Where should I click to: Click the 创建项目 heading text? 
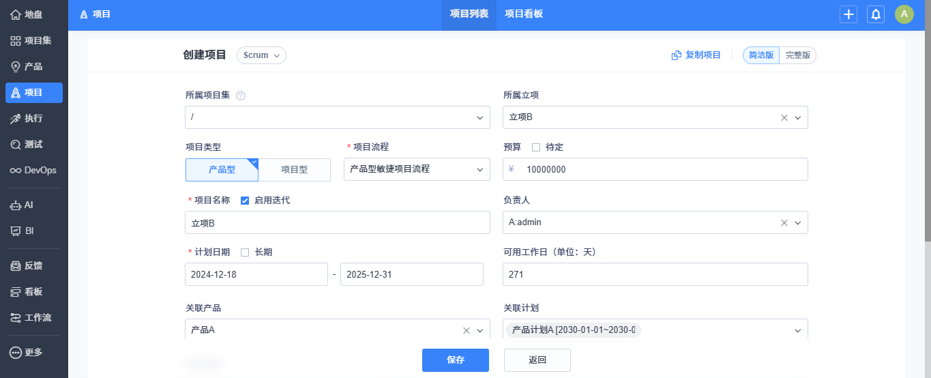click(205, 55)
